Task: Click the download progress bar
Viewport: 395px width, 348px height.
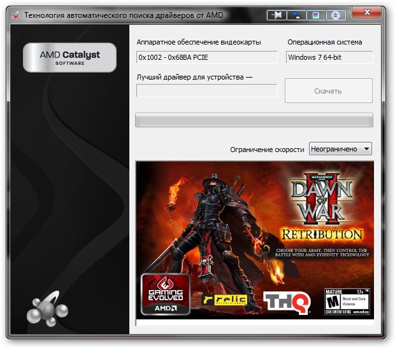Action: (254, 120)
